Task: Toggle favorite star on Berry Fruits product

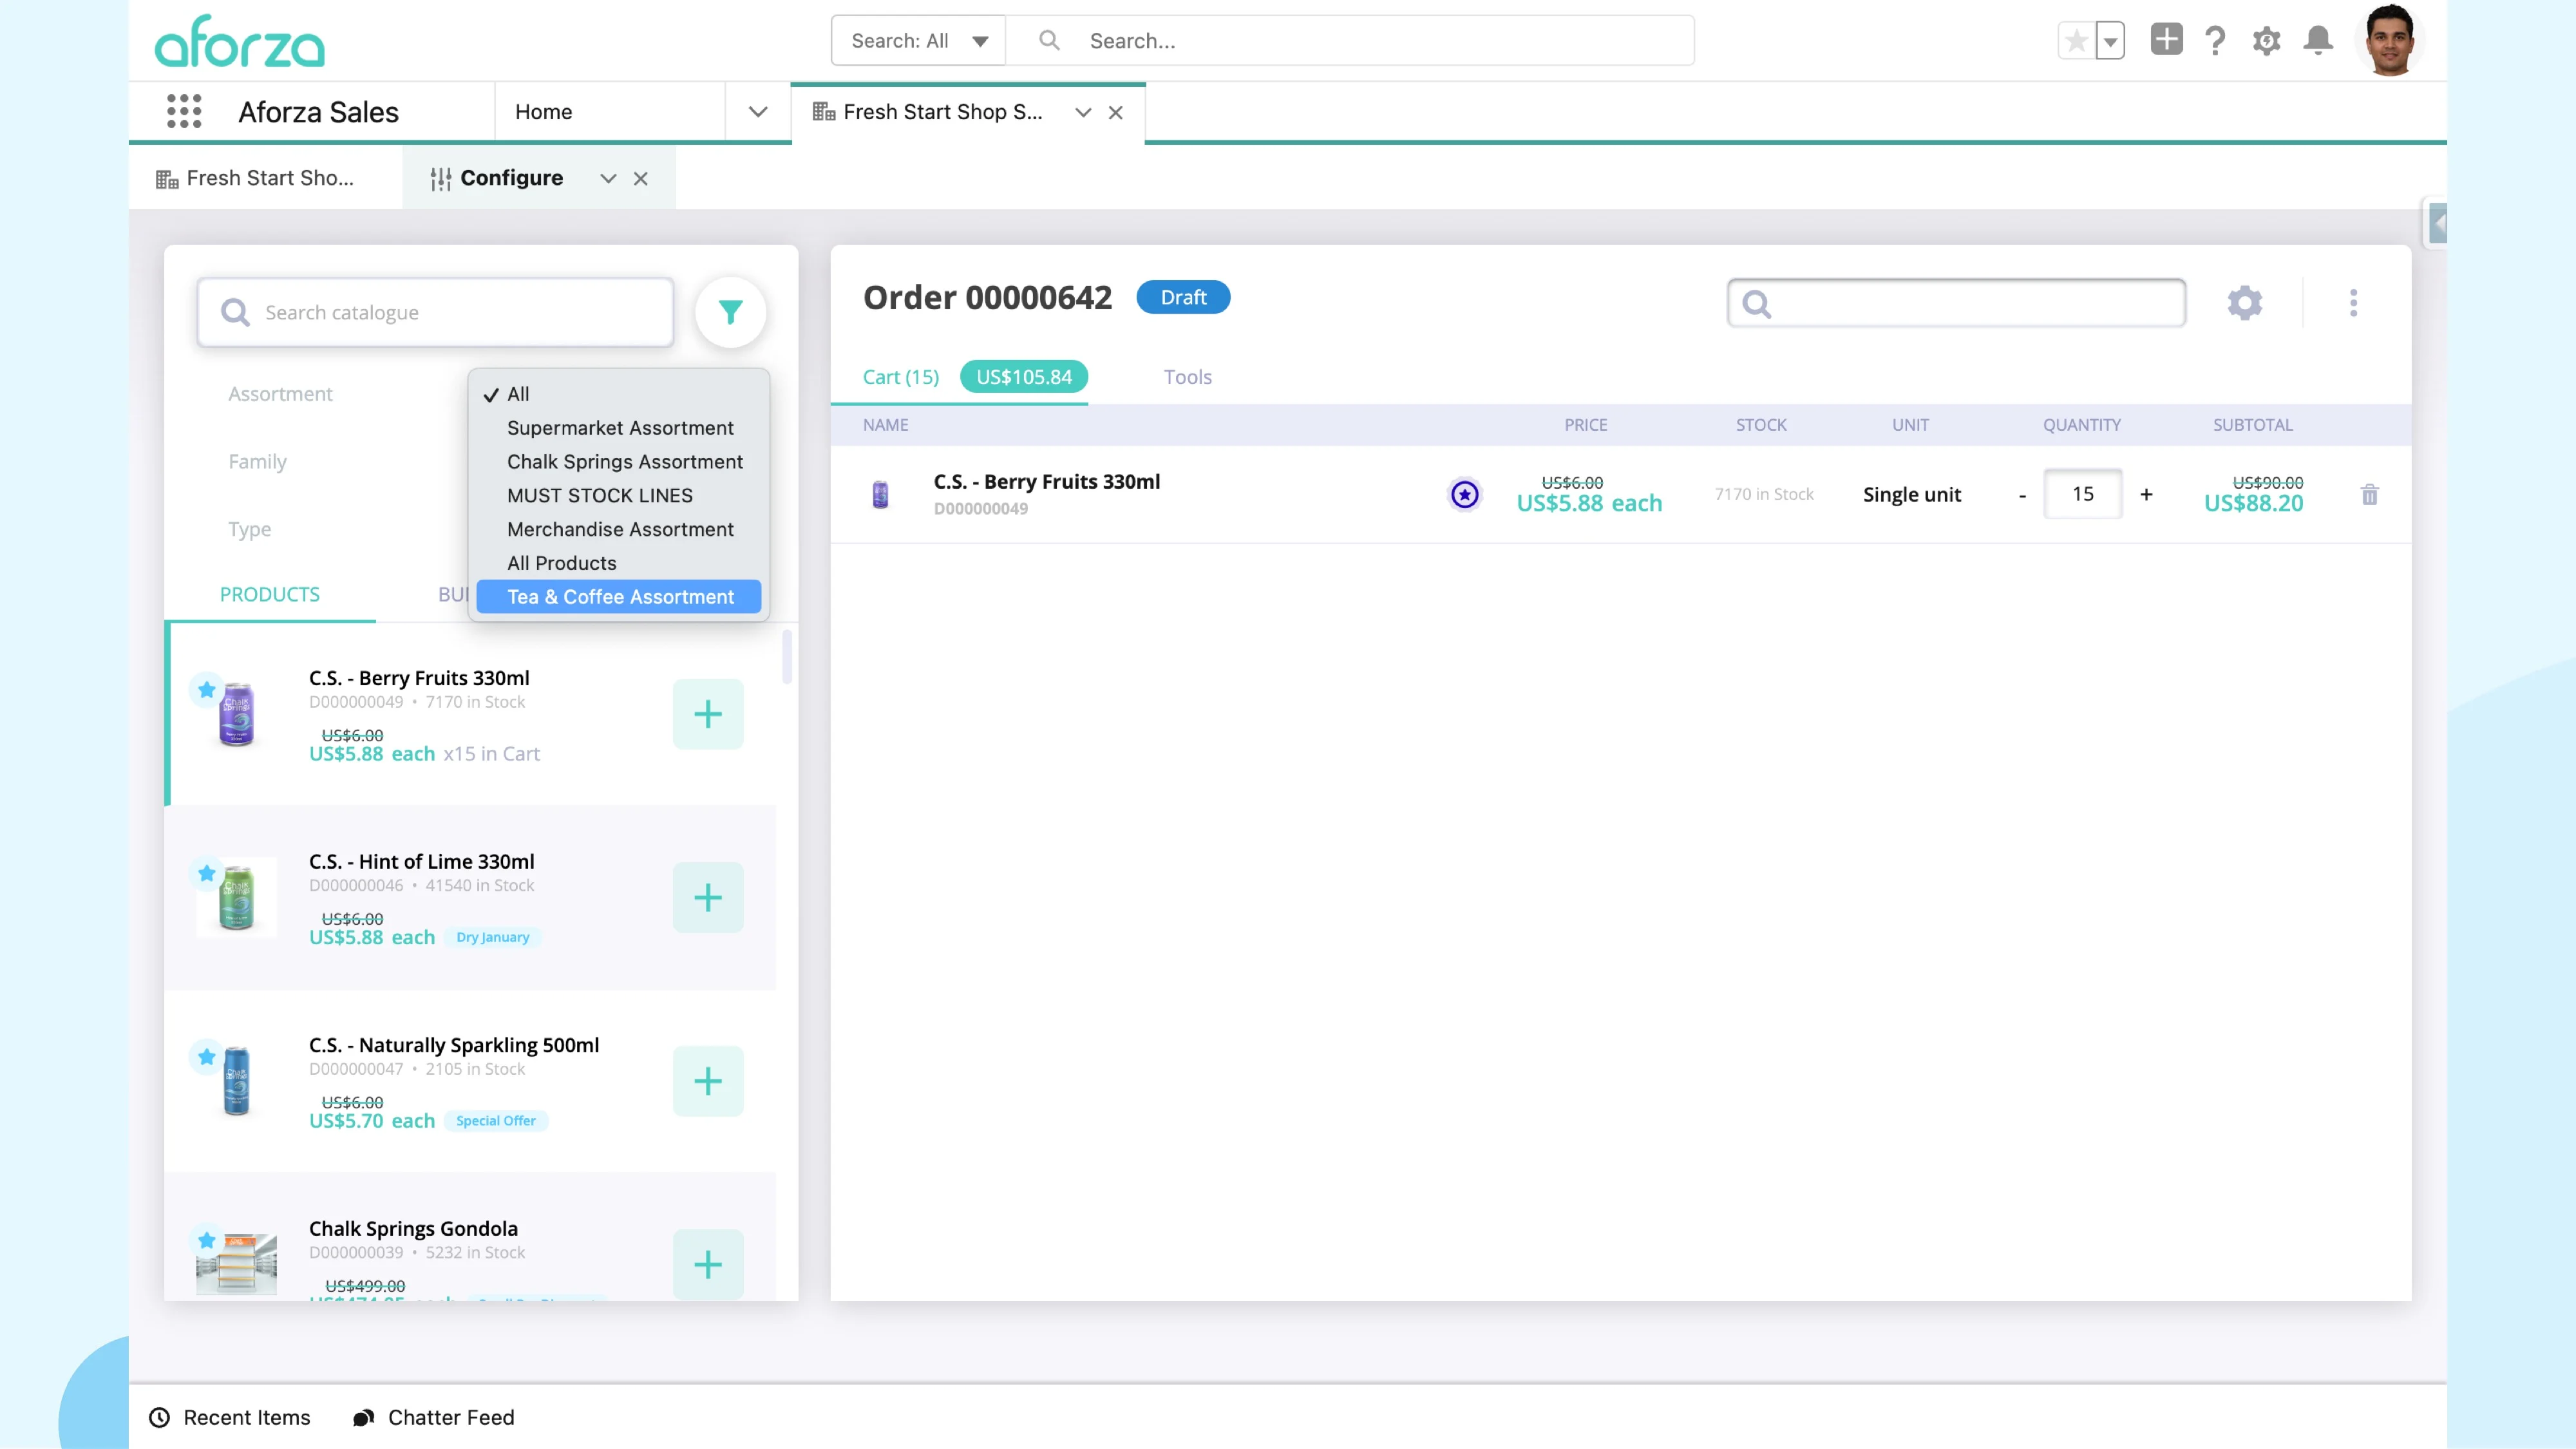Action: (x=206, y=689)
